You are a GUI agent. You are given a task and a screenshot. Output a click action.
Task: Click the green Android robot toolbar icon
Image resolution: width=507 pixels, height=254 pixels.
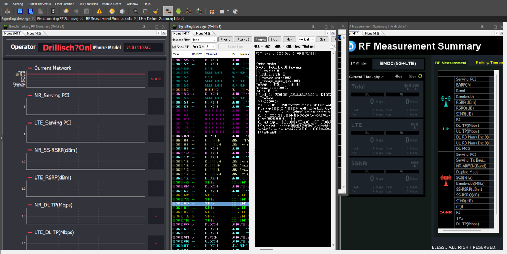coord(179,11)
